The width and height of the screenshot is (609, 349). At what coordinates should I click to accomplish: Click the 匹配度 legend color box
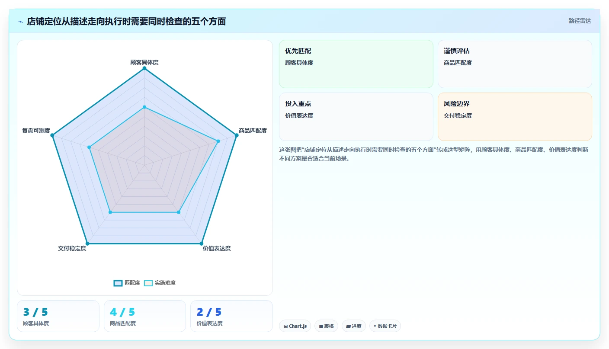118,283
